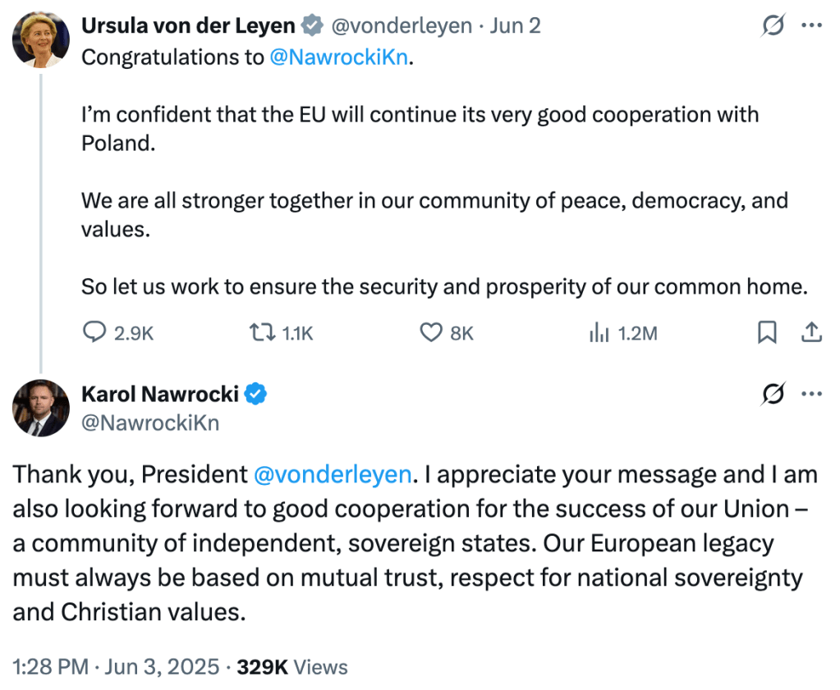
Task: Click the reply icon on von der Leyen's tweet
Action: point(95,332)
